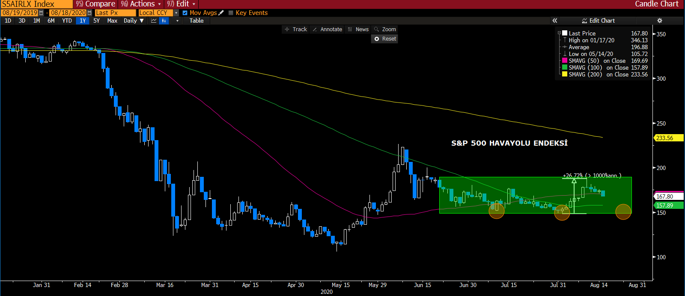The image size is (685, 296).
Task: Click the High on 01/17/20 legend text
Action: pyautogui.click(x=592, y=40)
